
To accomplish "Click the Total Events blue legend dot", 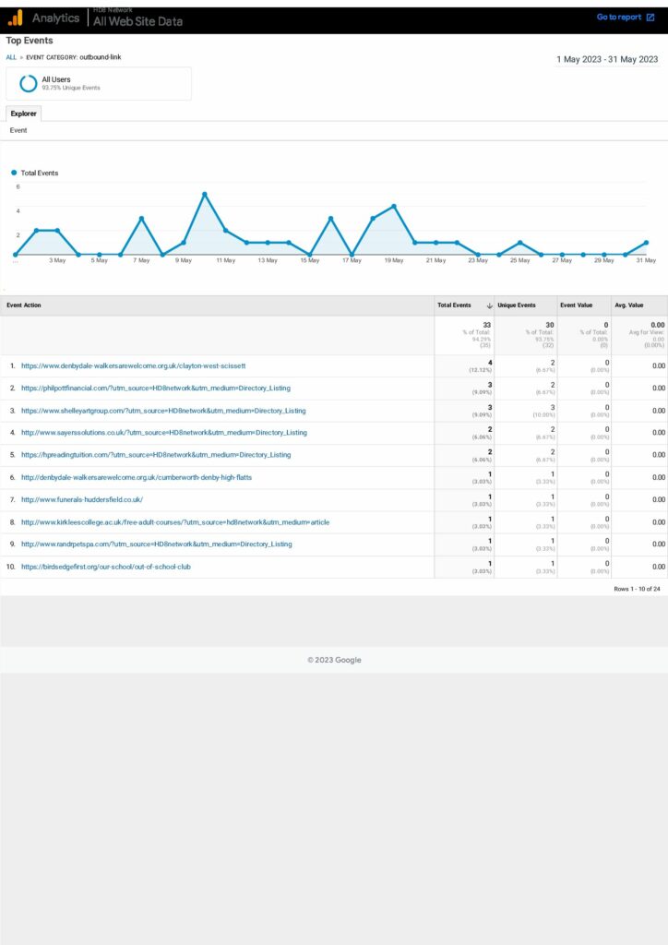I will pos(14,173).
